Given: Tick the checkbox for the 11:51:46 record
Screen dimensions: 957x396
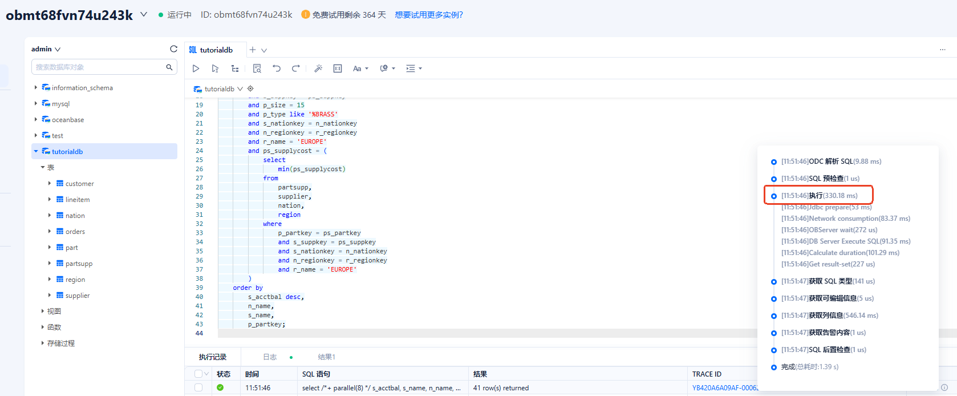Looking at the screenshot, I should pyautogui.click(x=198, y=387).
